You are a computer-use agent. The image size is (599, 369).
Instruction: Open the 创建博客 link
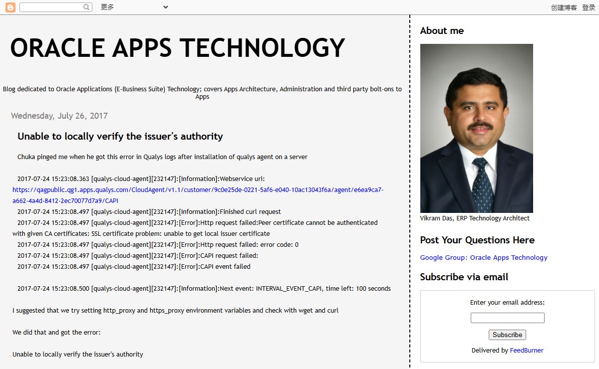(564, 7)
